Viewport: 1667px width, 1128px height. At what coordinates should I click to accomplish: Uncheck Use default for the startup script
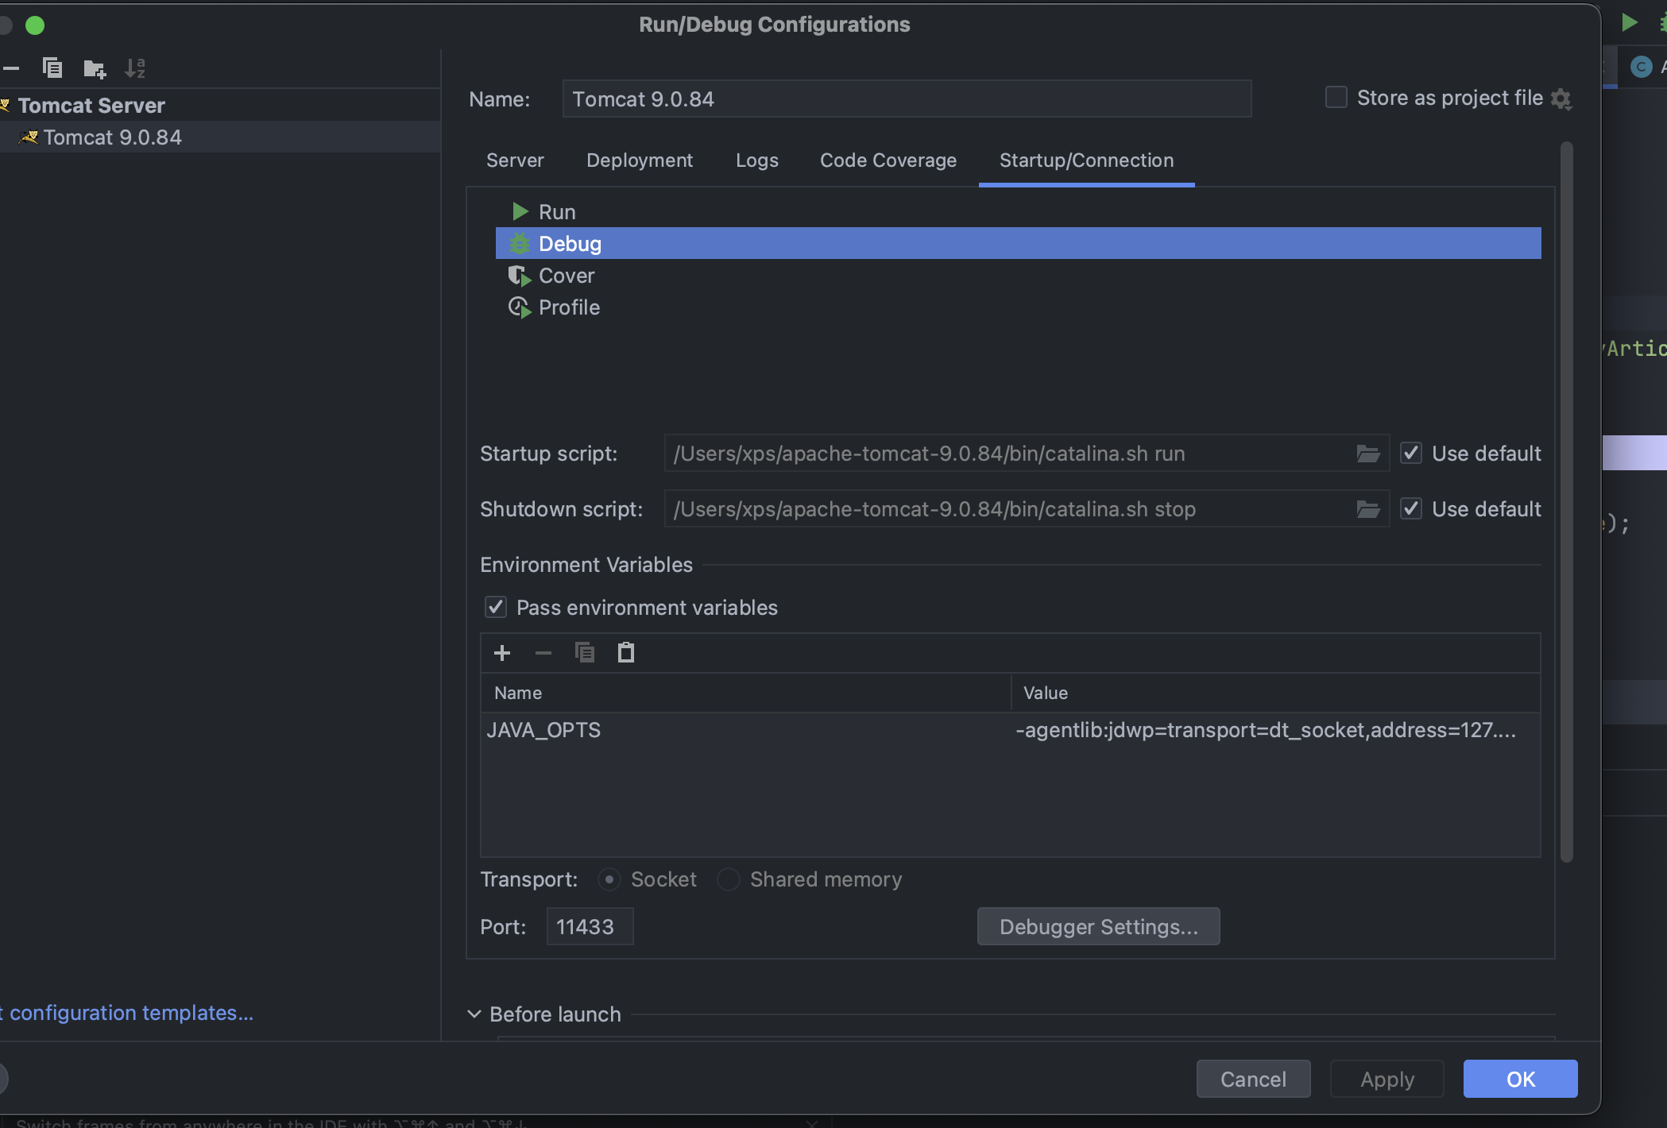pyautogui.click(x=1411, y=454)
